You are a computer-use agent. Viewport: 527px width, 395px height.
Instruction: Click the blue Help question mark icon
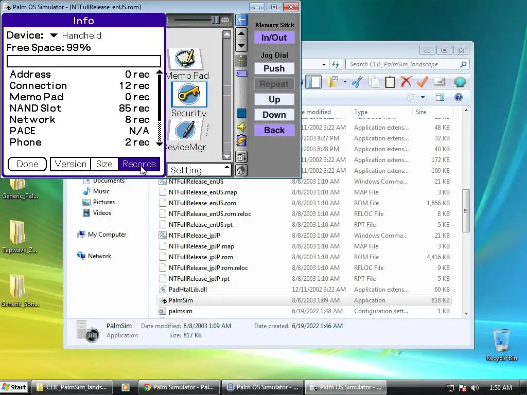458,97
